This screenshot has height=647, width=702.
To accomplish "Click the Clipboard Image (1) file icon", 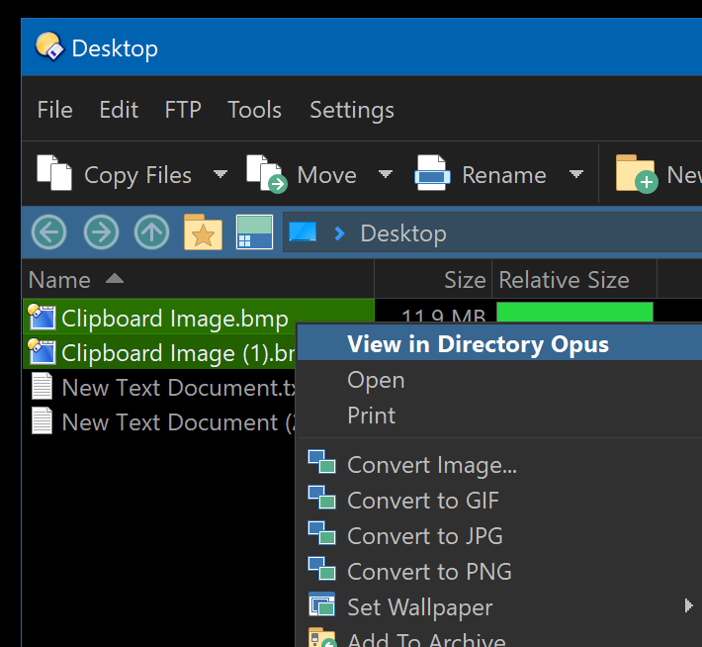I will tap(43, 352).
